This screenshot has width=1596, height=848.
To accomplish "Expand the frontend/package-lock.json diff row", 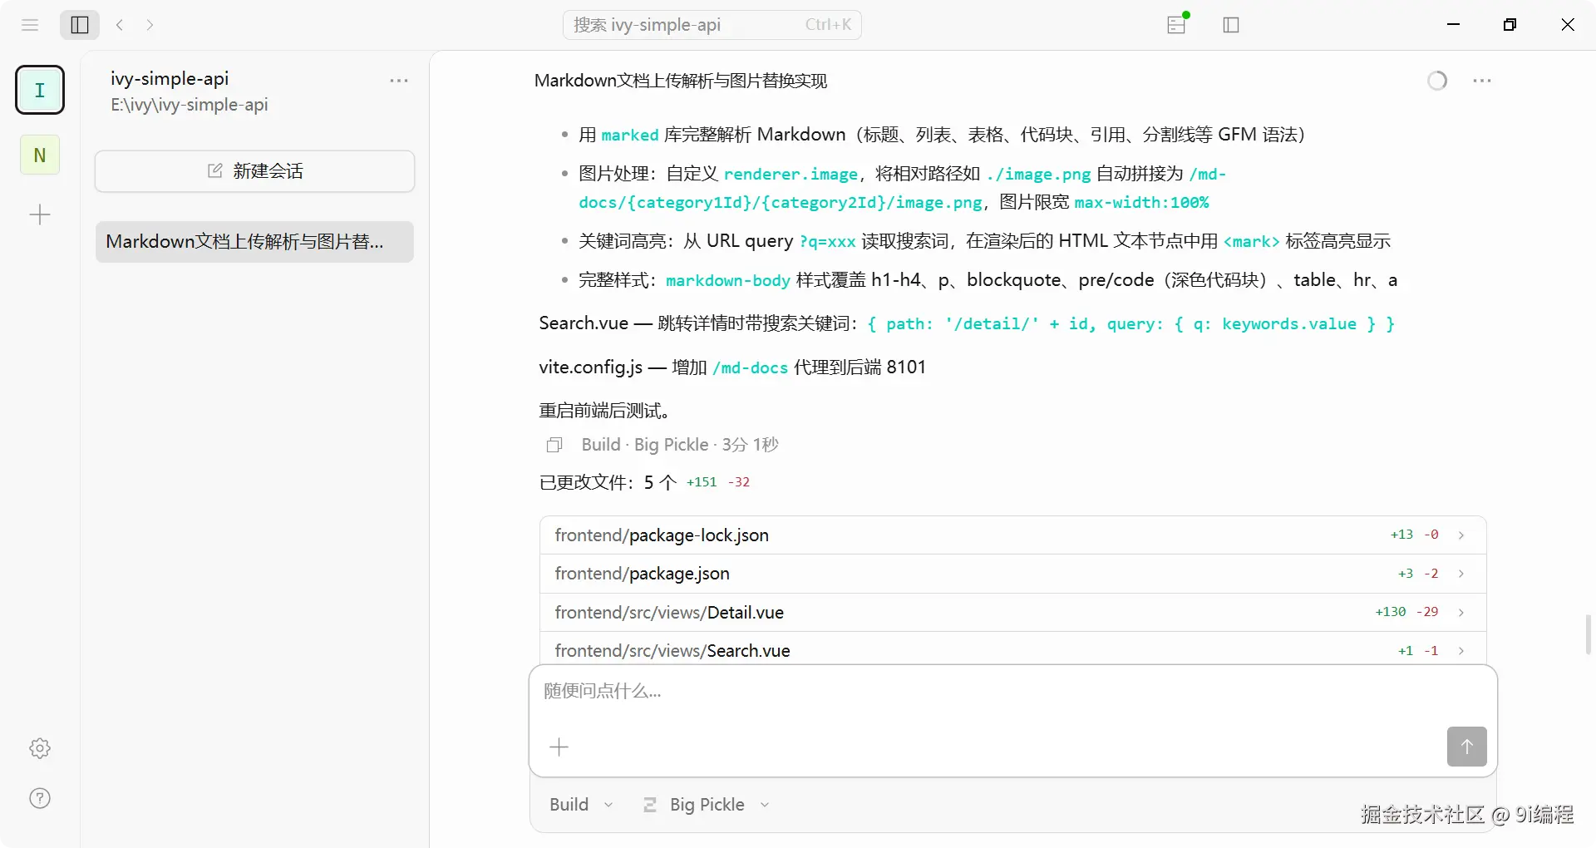I will pos(1012,535).
